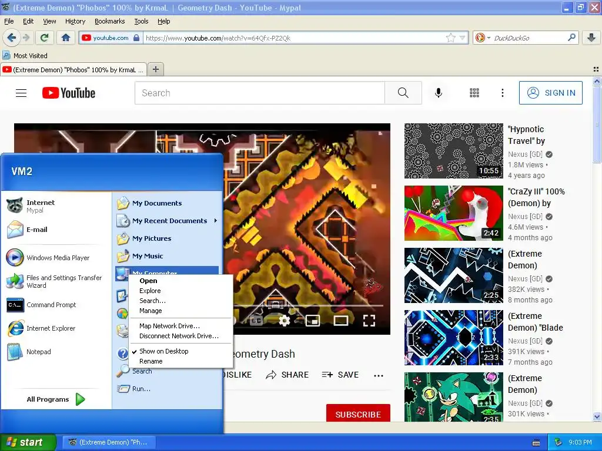
Task: Open the on-screen keyboard tray icon
Action: click(536, 443)
